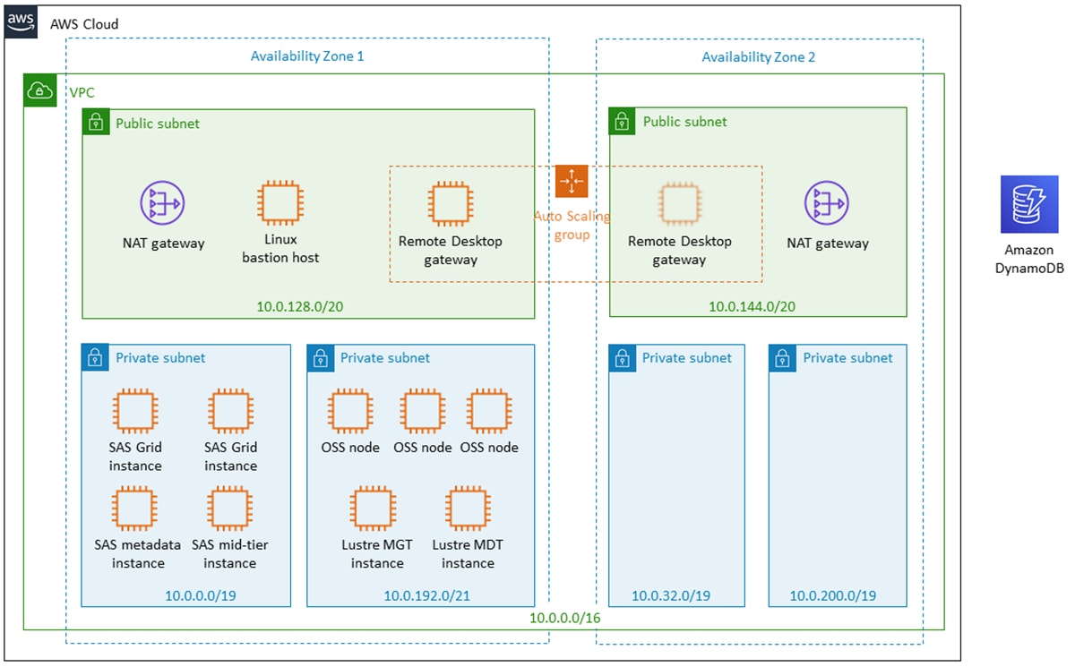
Task: Click the '10.0.0.0/16' VPC CIDR text
Action: (x=564, y=618)
